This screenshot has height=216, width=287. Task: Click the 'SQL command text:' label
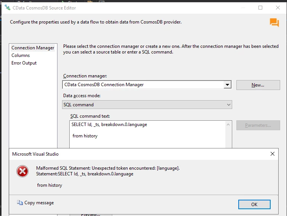pyautogui.click(x=90, y=116)
